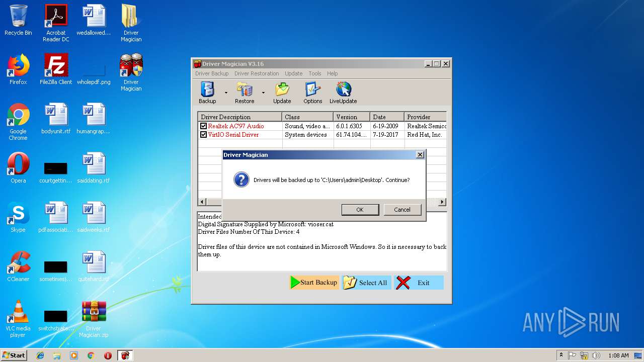Select the Recycle Bin desktop icon

pyautogui.click(x=18, y=20)
